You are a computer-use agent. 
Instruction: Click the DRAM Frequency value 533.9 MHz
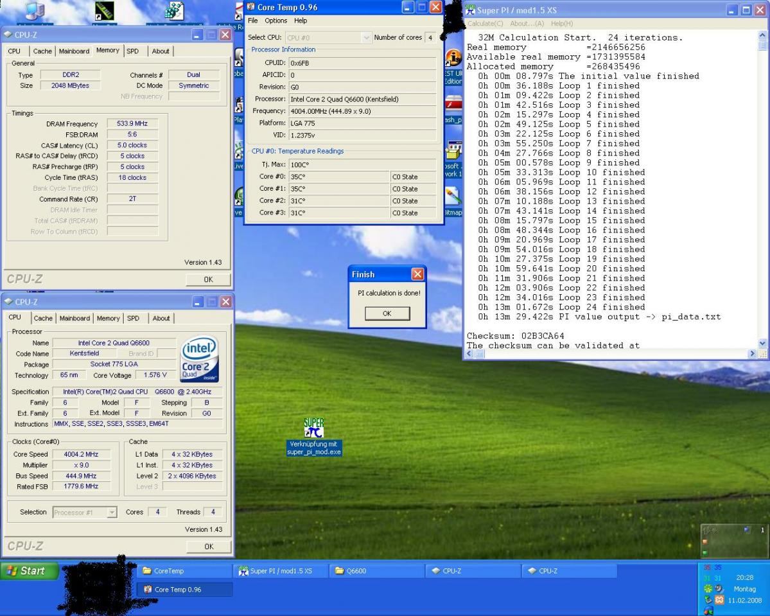pyautogui.click(x=132, y=124)
